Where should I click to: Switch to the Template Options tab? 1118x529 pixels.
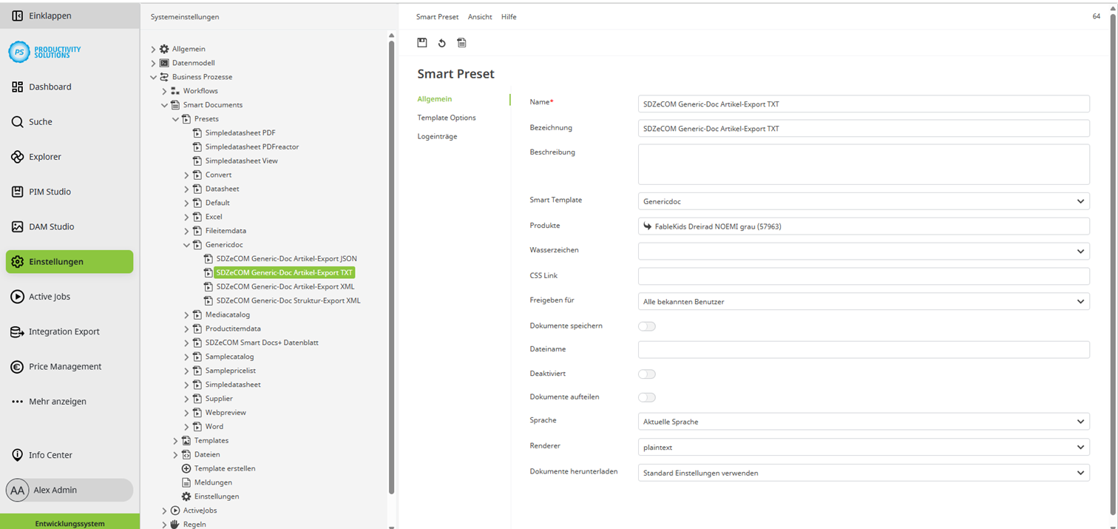(x=447, y=117)
